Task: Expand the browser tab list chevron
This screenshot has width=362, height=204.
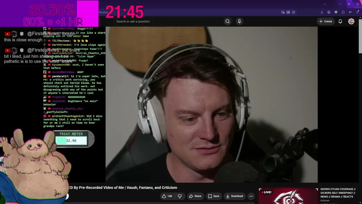Action: tap(325, 4)
